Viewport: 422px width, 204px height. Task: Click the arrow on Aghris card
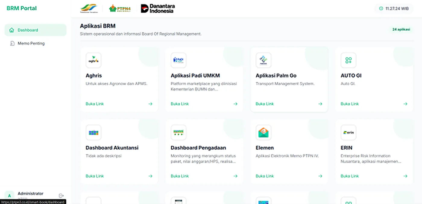150,104
